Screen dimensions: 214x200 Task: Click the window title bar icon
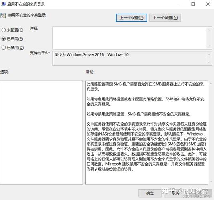(3, 4)
